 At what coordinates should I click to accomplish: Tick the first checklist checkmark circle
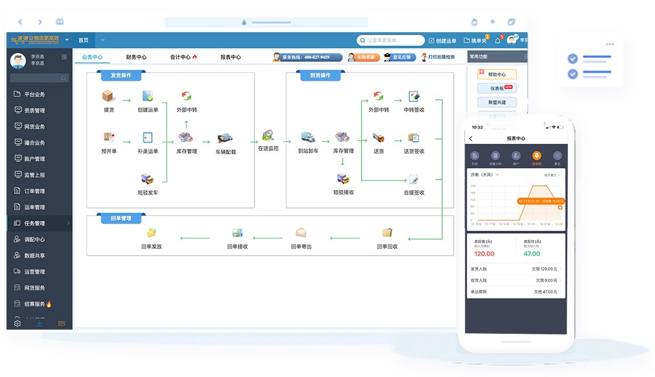[573, 58]
